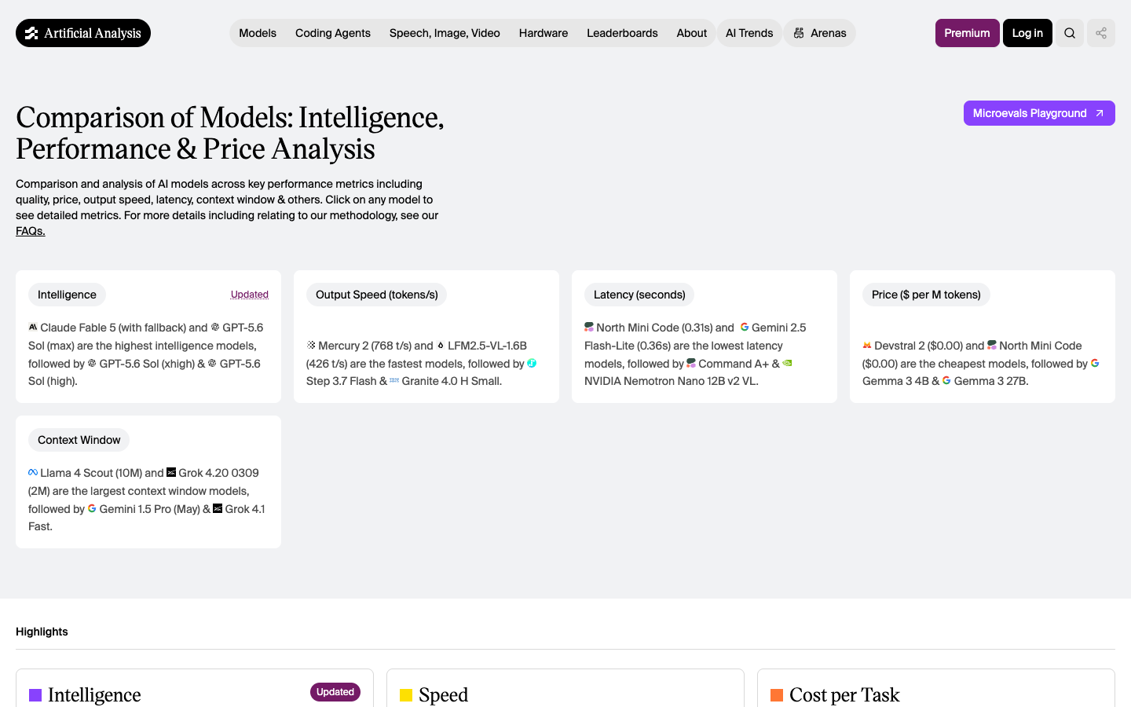This screenshot has height=707, width=1131.
Task: Click the Meta icon before Llama 4 Scout
Action: [x=33, y=472]
